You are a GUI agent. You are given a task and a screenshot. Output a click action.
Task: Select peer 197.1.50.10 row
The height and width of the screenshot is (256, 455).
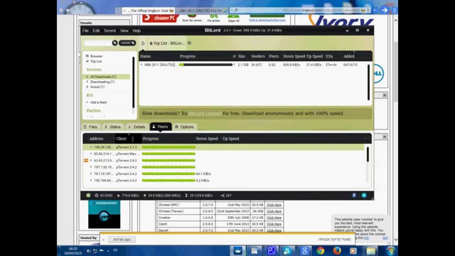[224, 167]
